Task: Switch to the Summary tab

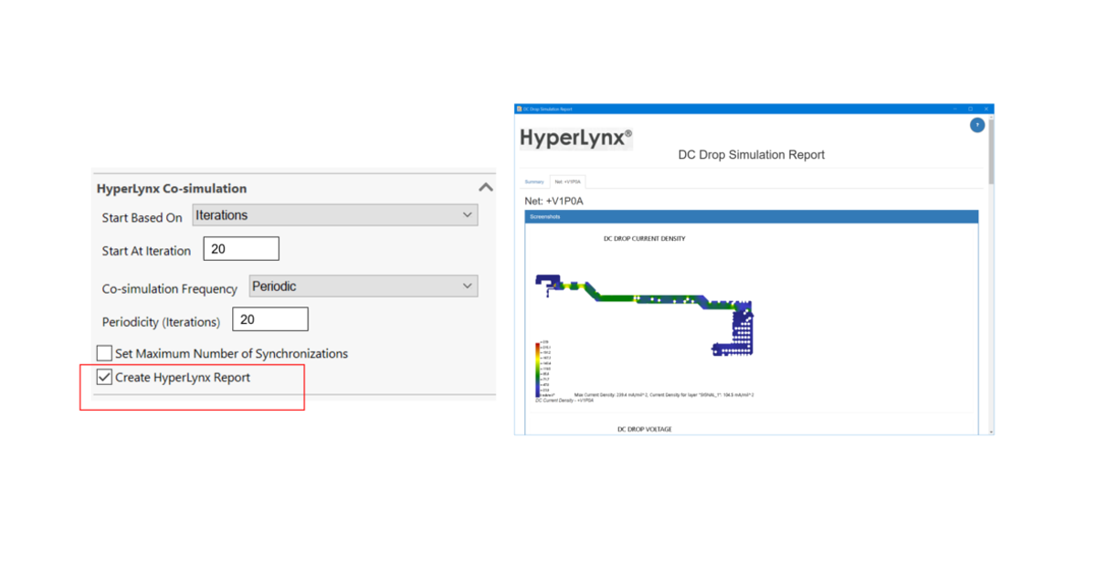Action: (x=534, y=182)
